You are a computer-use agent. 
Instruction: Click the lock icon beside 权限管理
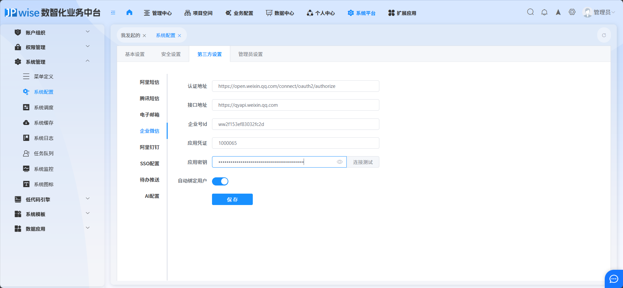click(18, 47)
